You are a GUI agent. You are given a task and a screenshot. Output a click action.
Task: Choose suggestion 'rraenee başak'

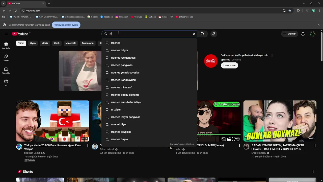coord(149,139)
